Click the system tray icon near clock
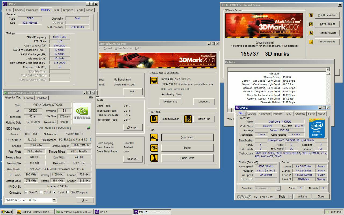 pos(327,212)
